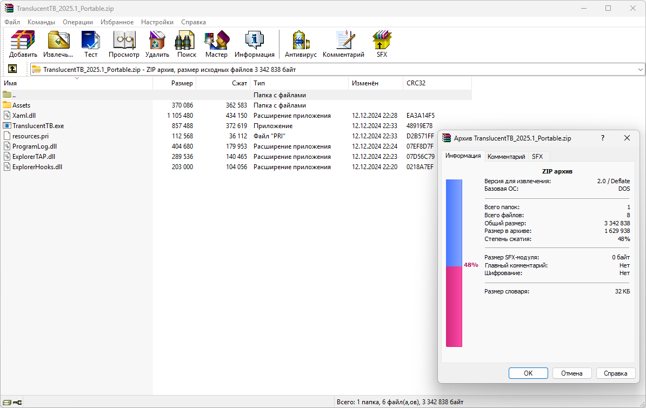Run the Тест archive test icon
This screenshot has width=646, height=408.
point(91,41)
